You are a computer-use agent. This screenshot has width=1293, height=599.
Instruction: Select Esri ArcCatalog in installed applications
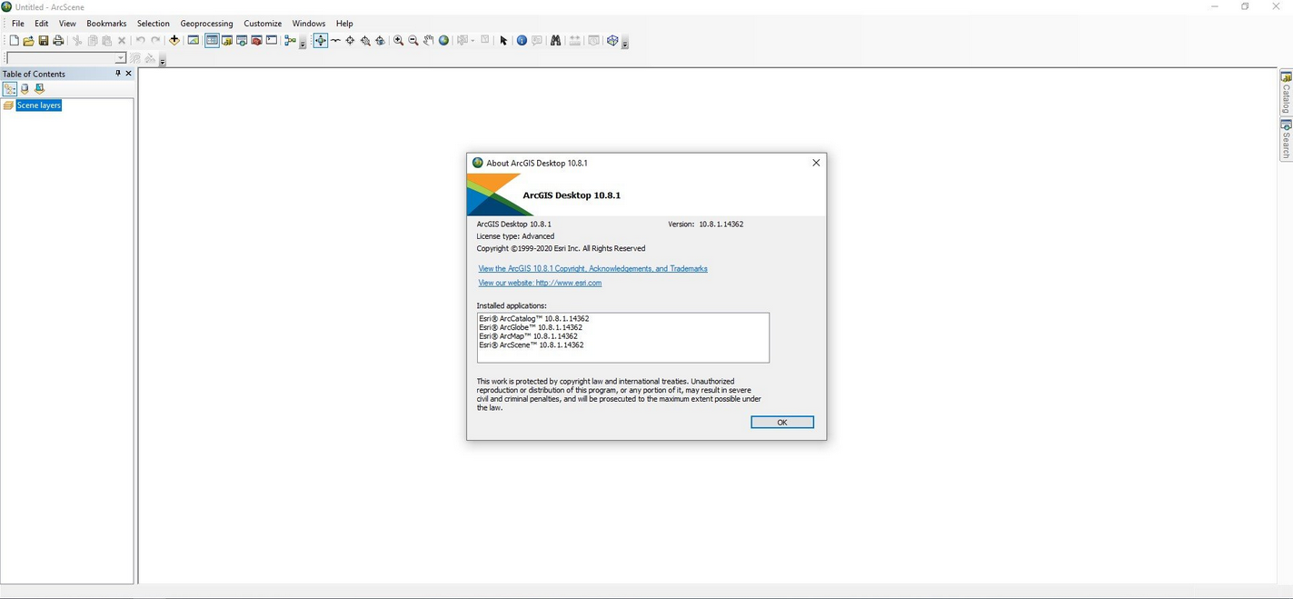(534, 319)
